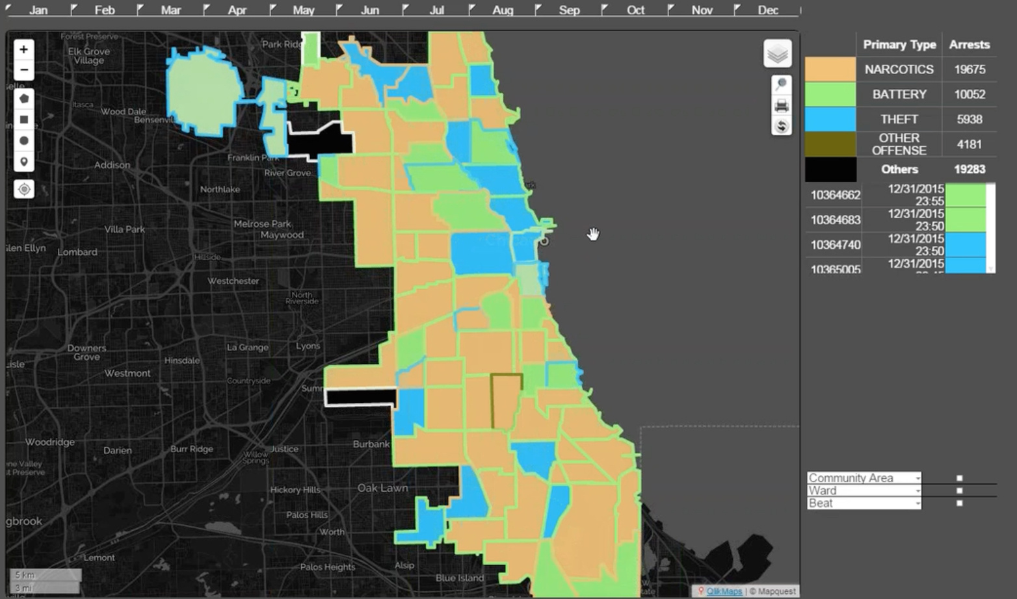This screenshot has height=599, width=1017.
Task: Zoom out of the map
Action: pos(23,70)
